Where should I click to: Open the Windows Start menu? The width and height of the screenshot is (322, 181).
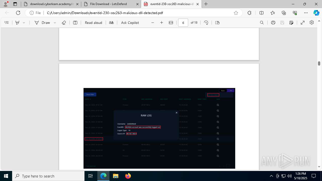coord(6,176)
